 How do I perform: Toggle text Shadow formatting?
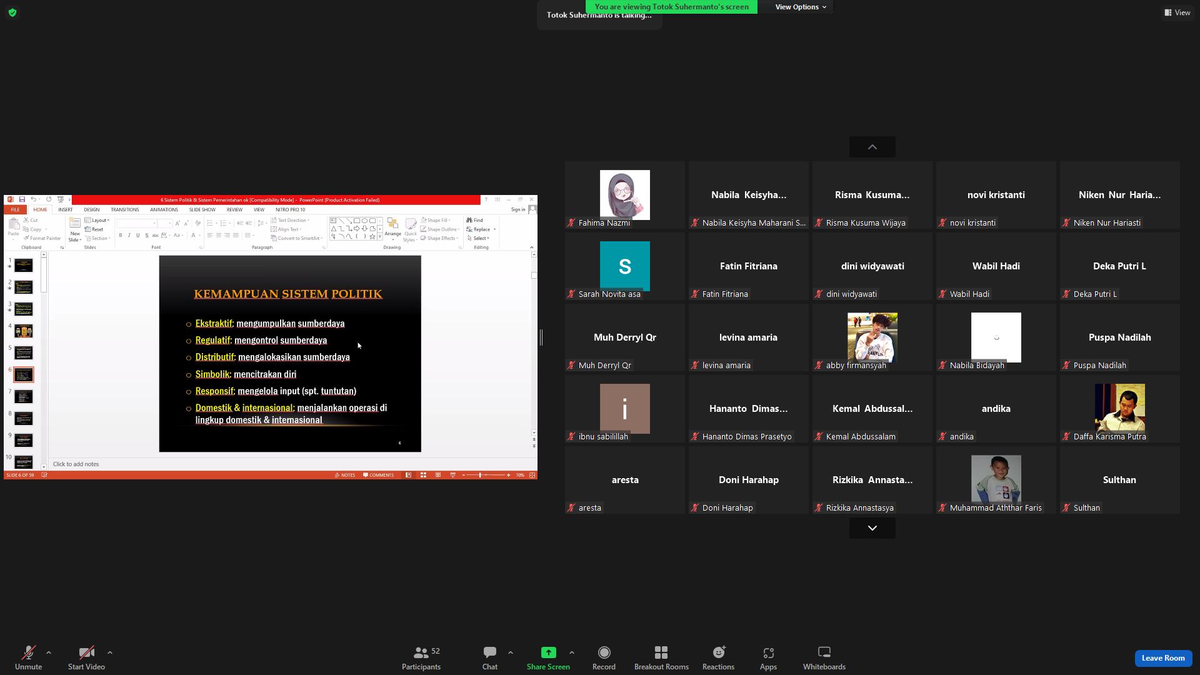147,236
